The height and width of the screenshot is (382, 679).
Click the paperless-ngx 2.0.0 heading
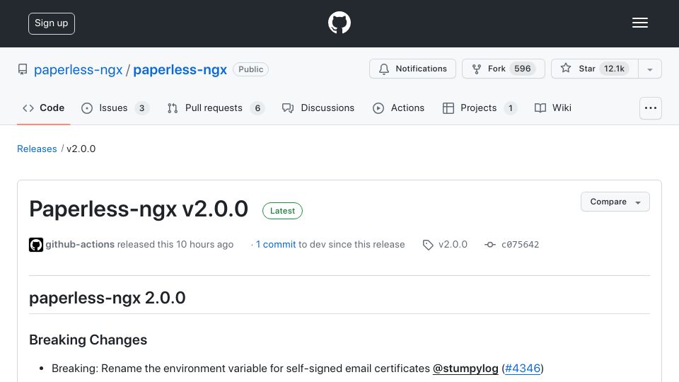pyautogui.click(x=108, y=298)
